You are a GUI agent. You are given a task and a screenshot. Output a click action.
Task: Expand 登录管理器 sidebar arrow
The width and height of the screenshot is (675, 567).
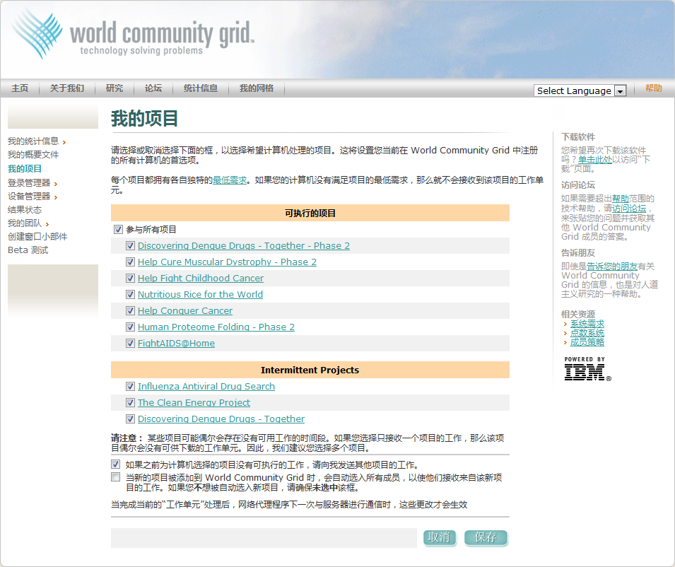[x=56, y=185]
